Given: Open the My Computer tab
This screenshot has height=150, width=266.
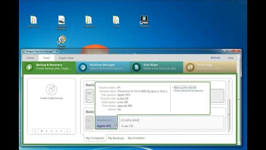Looking at the screenshot, I should tap(95, 138).
